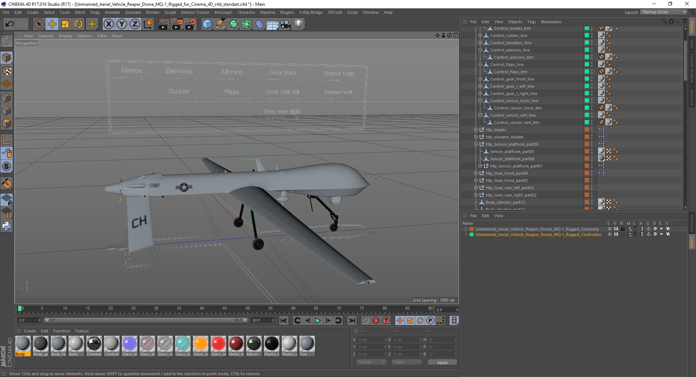696x377 pixels.
Task: Add a Light object
Action: tap(299, 24)
